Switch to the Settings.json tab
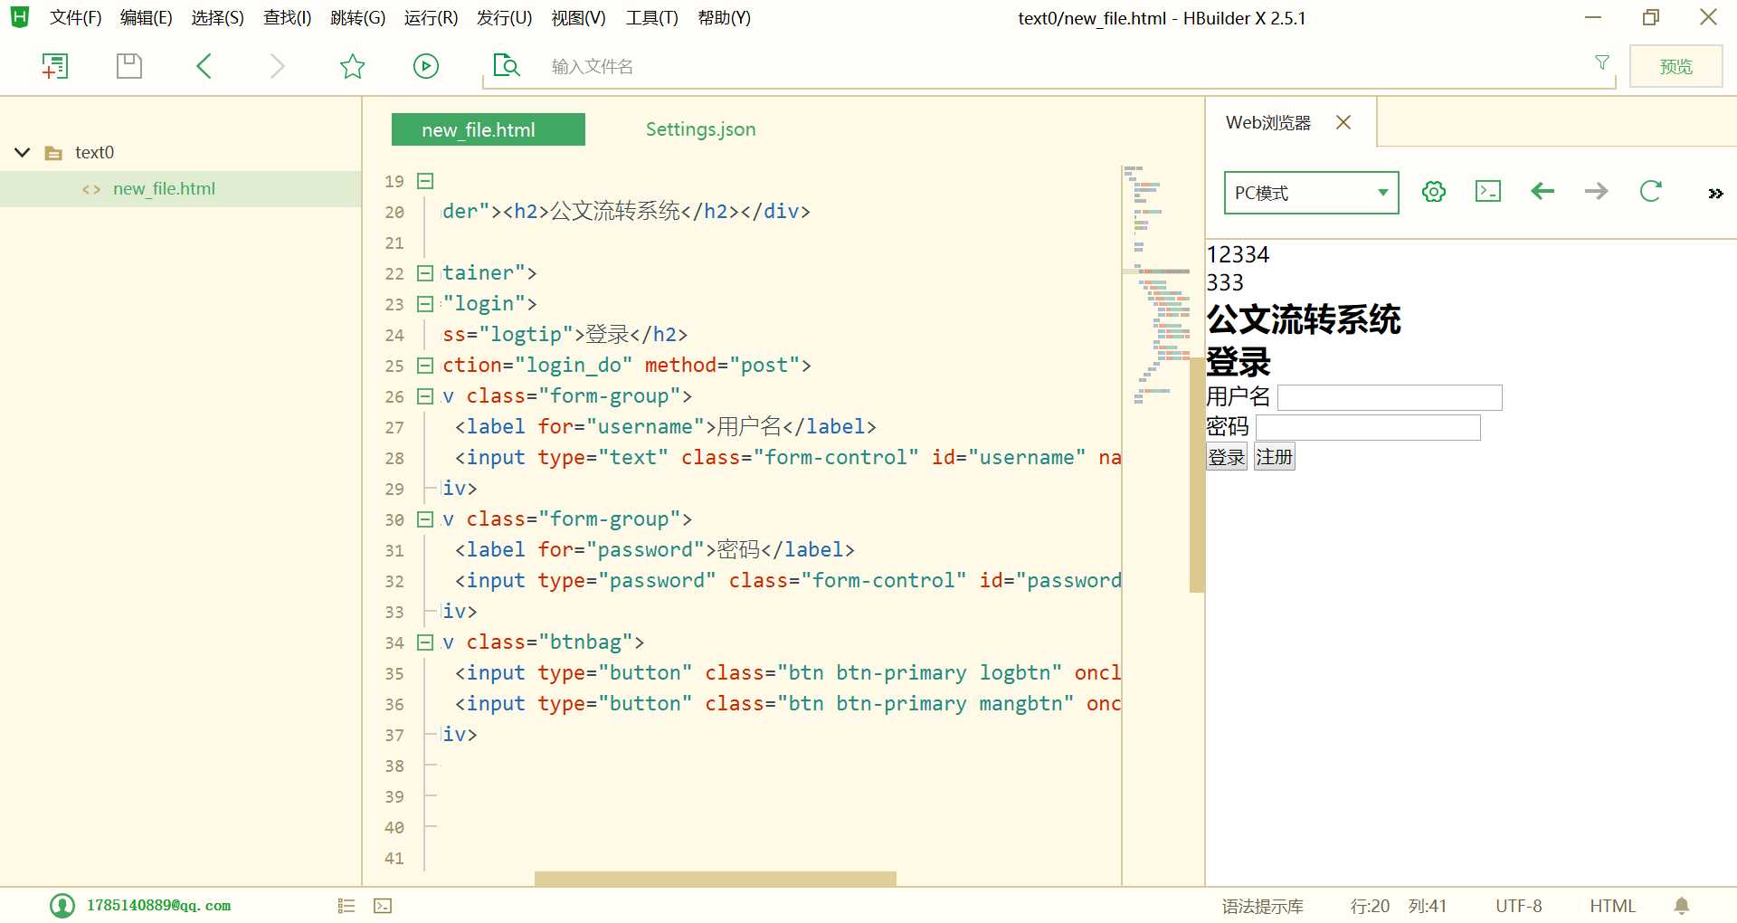The height and width of the screenshot is (923, 1737). tap(700, 129)
